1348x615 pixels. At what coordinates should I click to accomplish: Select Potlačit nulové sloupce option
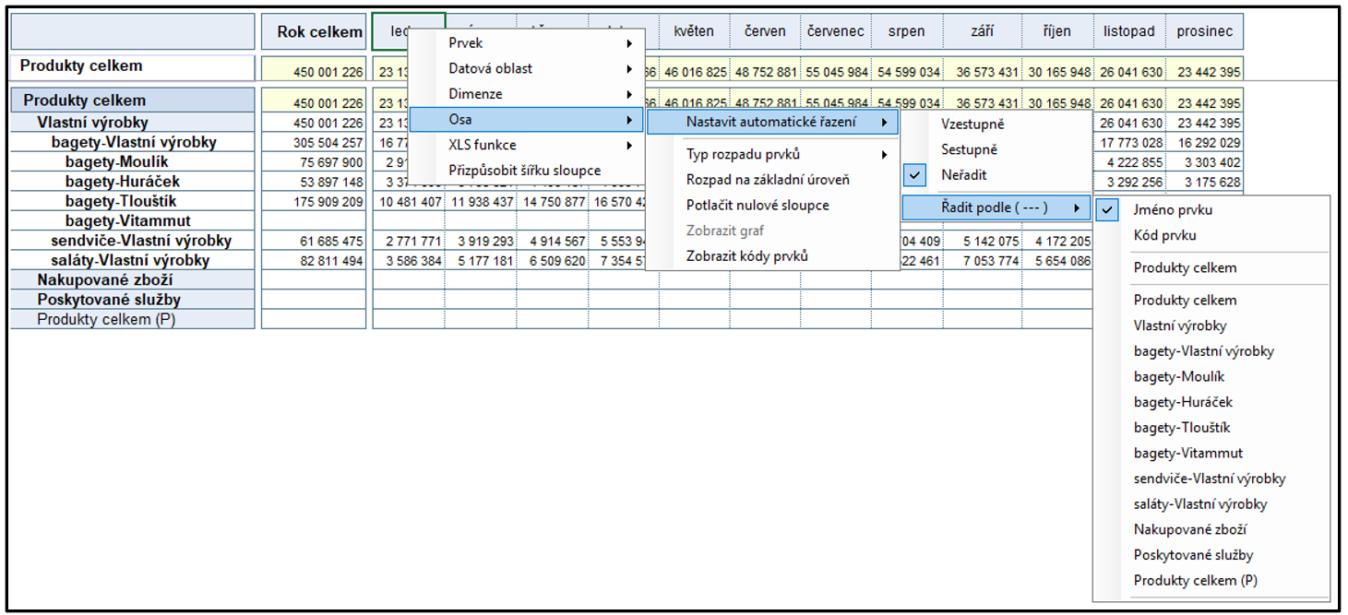pos(772,206)
